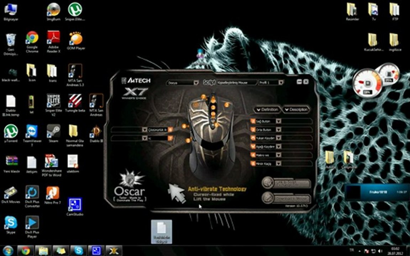
Task: Open Wondershare PDF to Word shortcut
Action: [52, 165]
